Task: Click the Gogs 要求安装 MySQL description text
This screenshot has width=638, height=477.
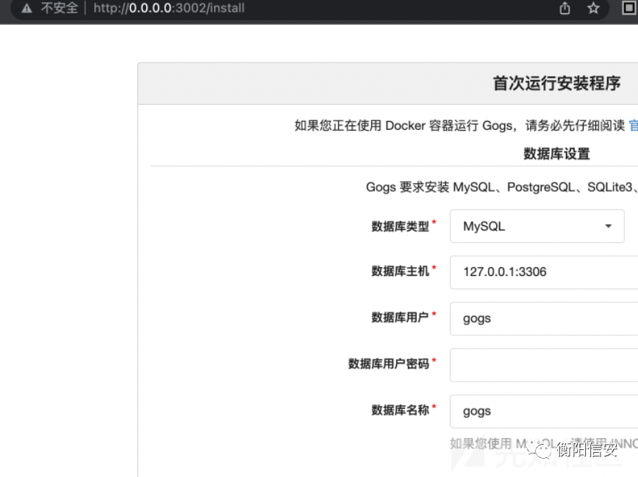Action: pos(501,187)
